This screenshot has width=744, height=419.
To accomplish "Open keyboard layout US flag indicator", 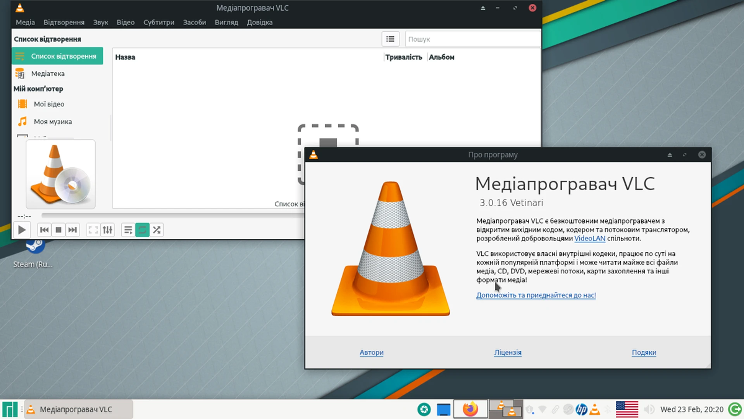I will coord(627,409).
